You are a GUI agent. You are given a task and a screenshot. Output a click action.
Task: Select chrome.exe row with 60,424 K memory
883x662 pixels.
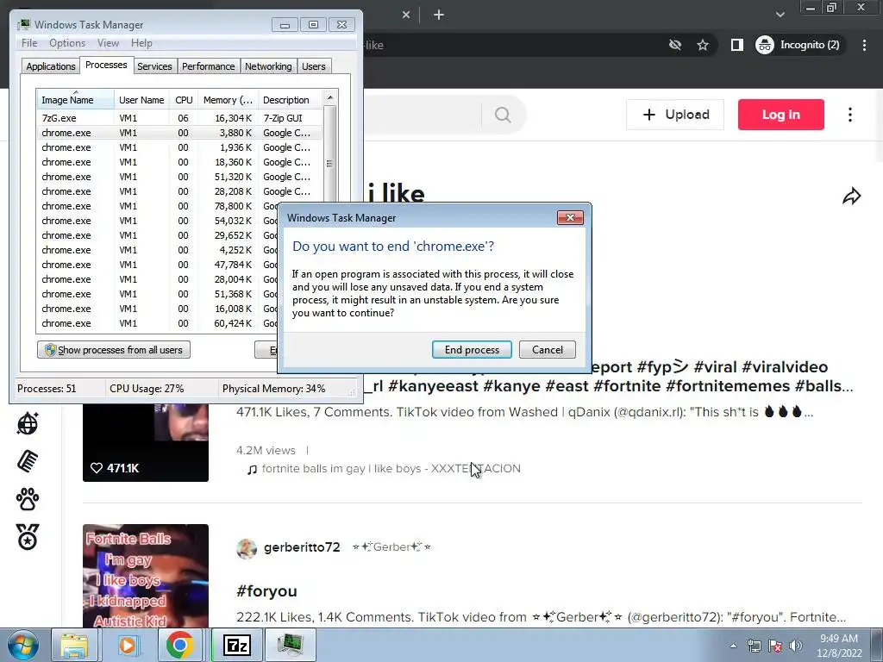157,323
